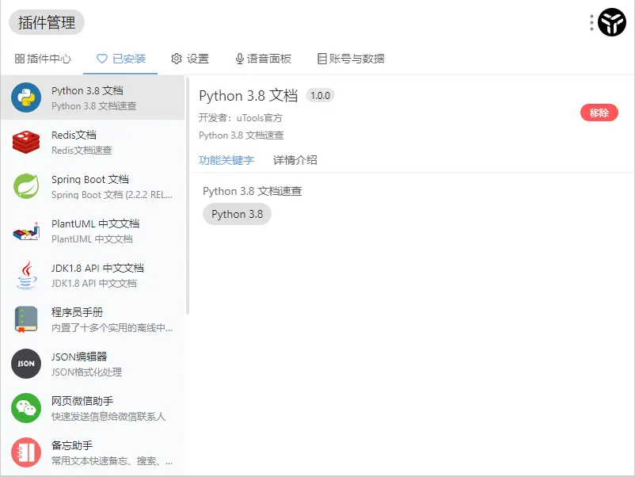635x477 pixels.
Task: Click the Spring Boot green leaf icon
Action: (x=26, y=186)
